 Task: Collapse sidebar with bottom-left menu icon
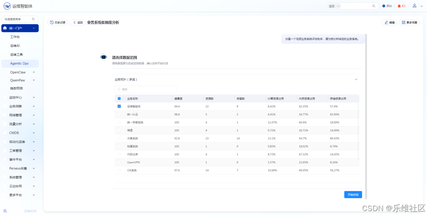[5, 211]
